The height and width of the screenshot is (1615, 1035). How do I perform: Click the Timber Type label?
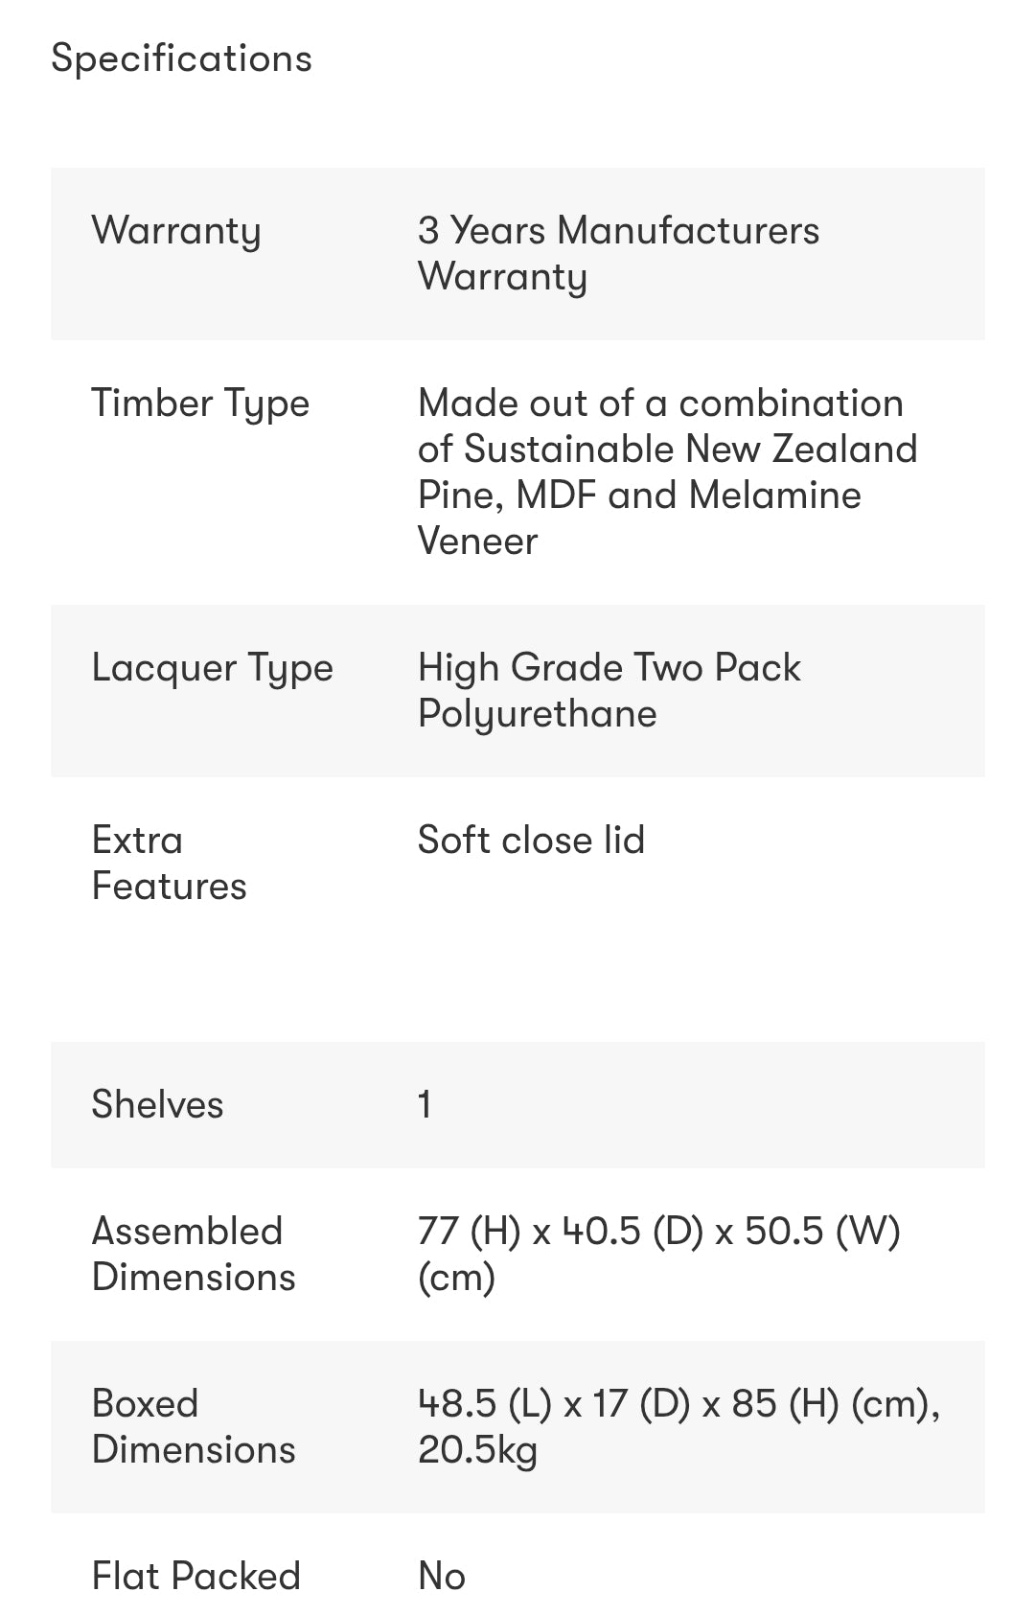pos(200,404)
